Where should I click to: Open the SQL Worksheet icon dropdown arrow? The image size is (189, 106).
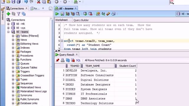pos(80,2)
